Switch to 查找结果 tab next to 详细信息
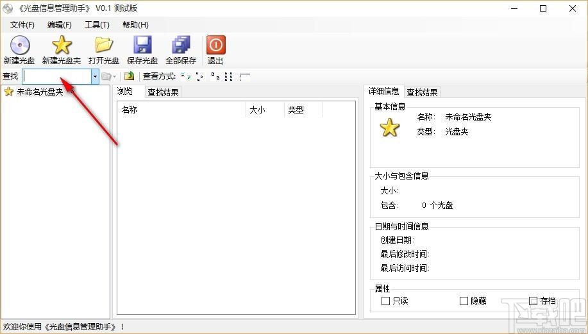The width and height of the screenshot is (588, 334). pos(423,92)
